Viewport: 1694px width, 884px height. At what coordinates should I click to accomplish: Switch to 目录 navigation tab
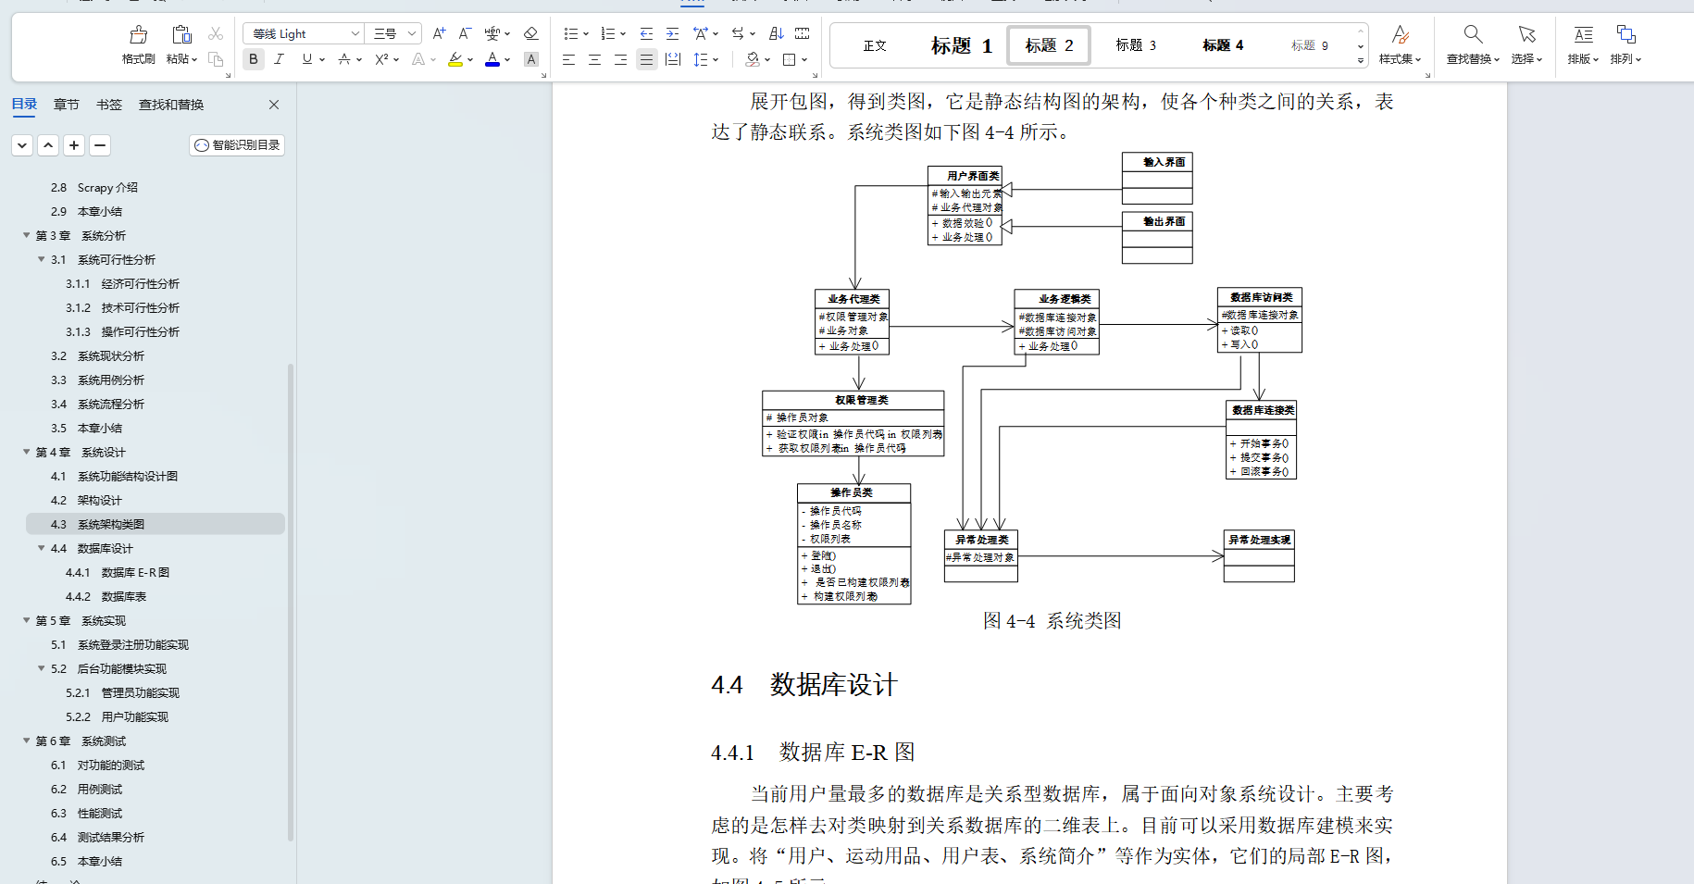(x=24, y=104)
